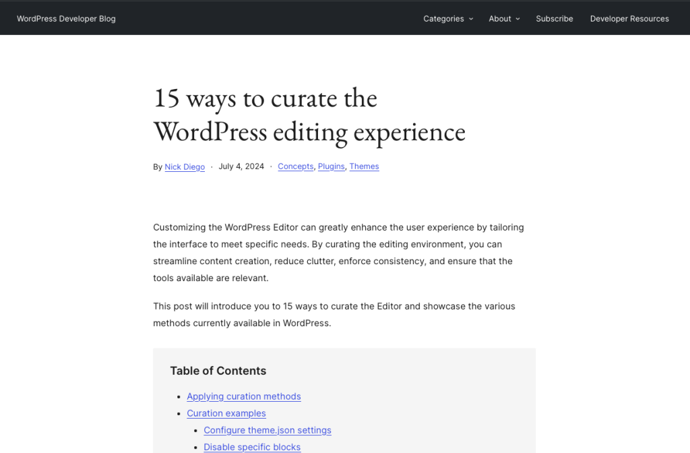
Task: Open the About menu
Action: tap(499, 19)
